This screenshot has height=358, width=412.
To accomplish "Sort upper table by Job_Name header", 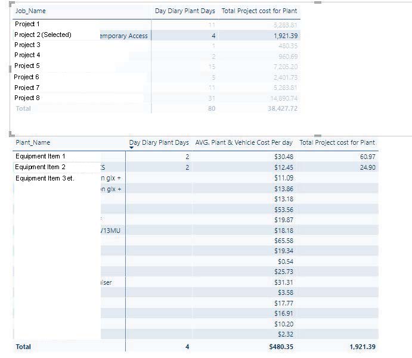I will 30,11.
